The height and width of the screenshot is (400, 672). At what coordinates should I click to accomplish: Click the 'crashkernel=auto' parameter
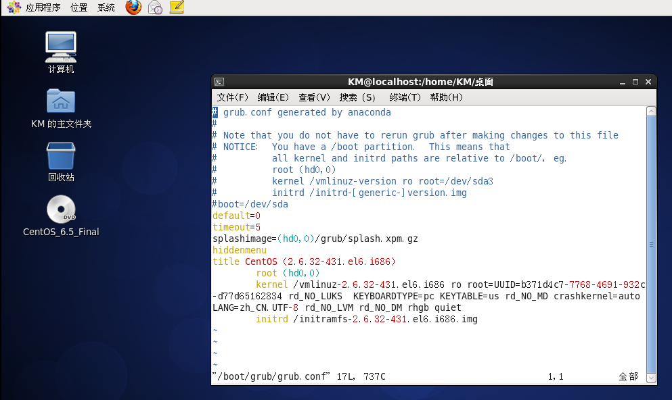tap(597, 297)
